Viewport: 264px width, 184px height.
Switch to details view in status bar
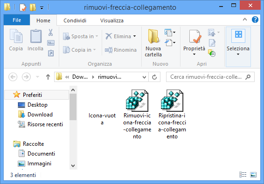(243, 175)
